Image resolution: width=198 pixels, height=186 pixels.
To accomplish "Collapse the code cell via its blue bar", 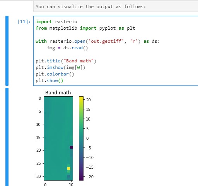I will coord(7,51).
